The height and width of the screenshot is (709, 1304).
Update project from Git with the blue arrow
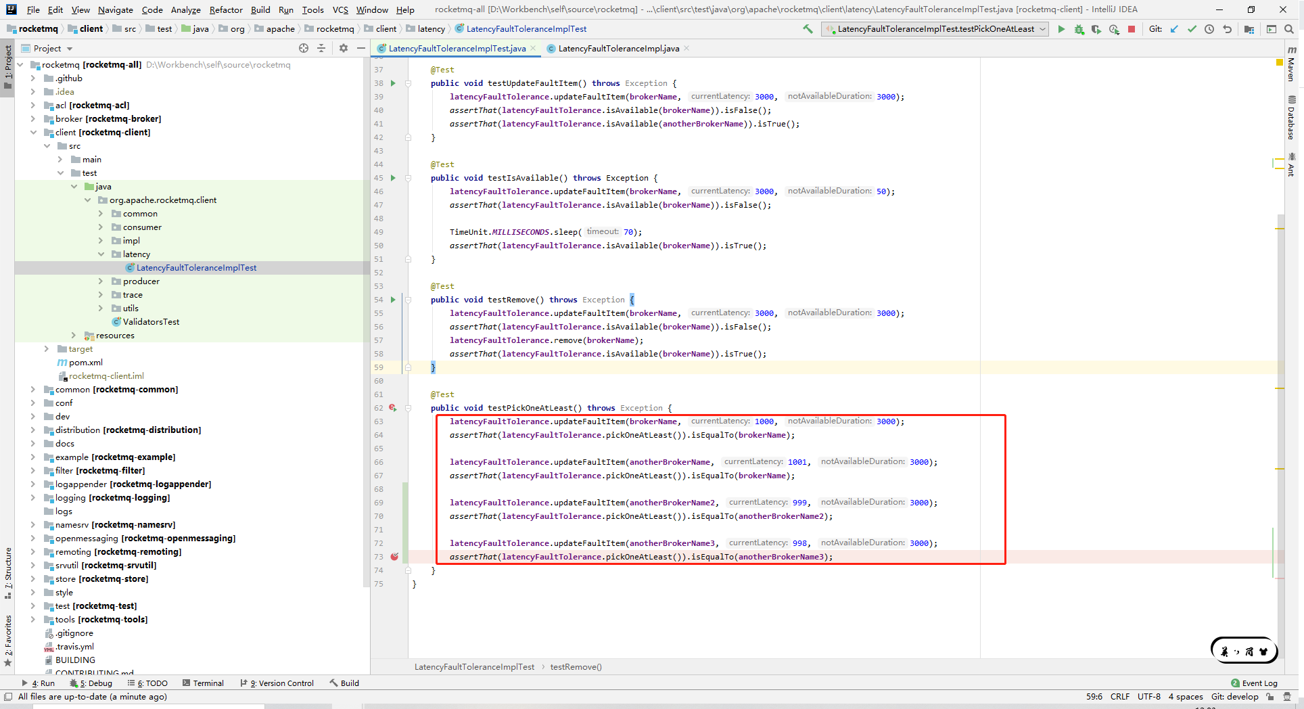pos(1174,29)
